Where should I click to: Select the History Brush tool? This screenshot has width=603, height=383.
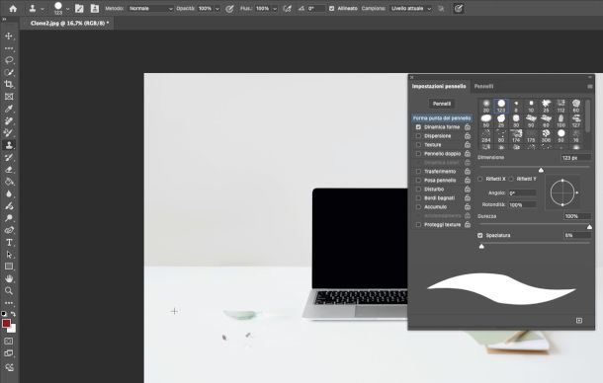(9, 158)
